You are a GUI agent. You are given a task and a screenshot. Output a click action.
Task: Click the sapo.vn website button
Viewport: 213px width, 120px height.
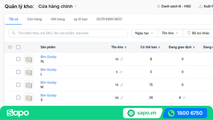pyautogui.click(x=143, y=113)
